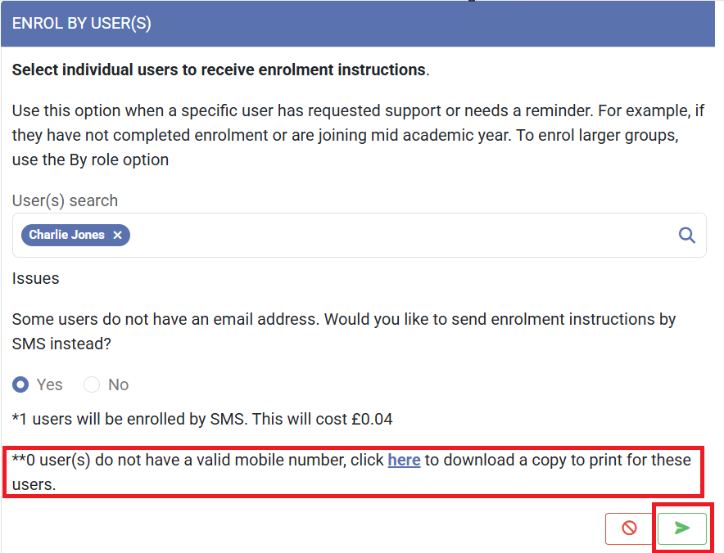Click the search magnifier icon
The height and width of the screenshot is (553, 724).
687,236
